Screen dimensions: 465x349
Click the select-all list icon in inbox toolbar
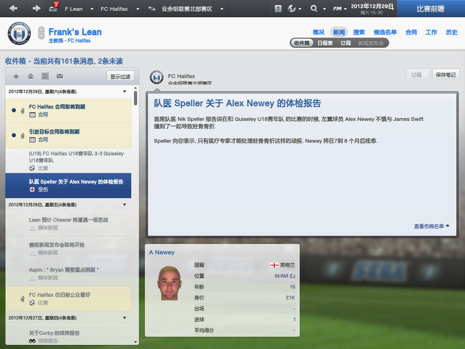coord(45,76)
